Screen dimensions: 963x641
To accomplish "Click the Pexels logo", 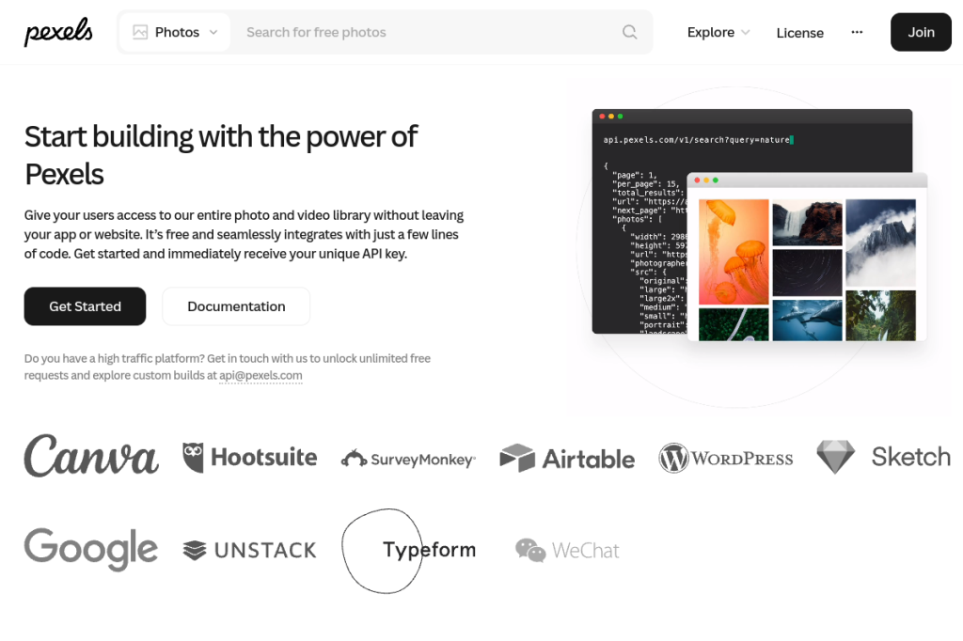I will coord(58,32).
